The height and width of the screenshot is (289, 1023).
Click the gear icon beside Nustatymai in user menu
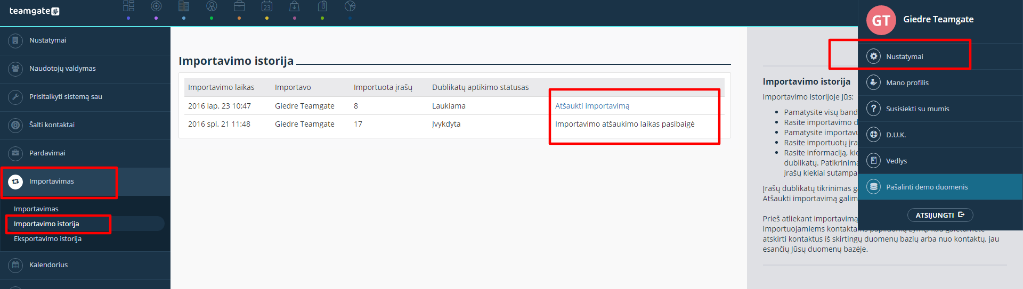coord(873,56)
